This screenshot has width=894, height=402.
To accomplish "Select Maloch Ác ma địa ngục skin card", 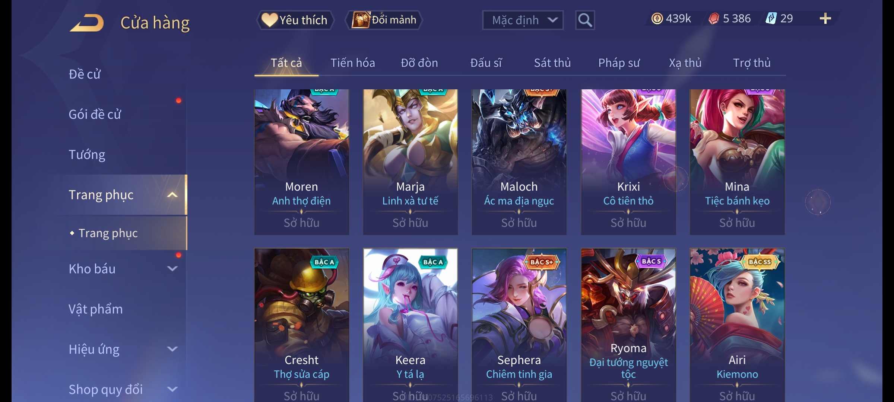I will [x=519, y=162].
